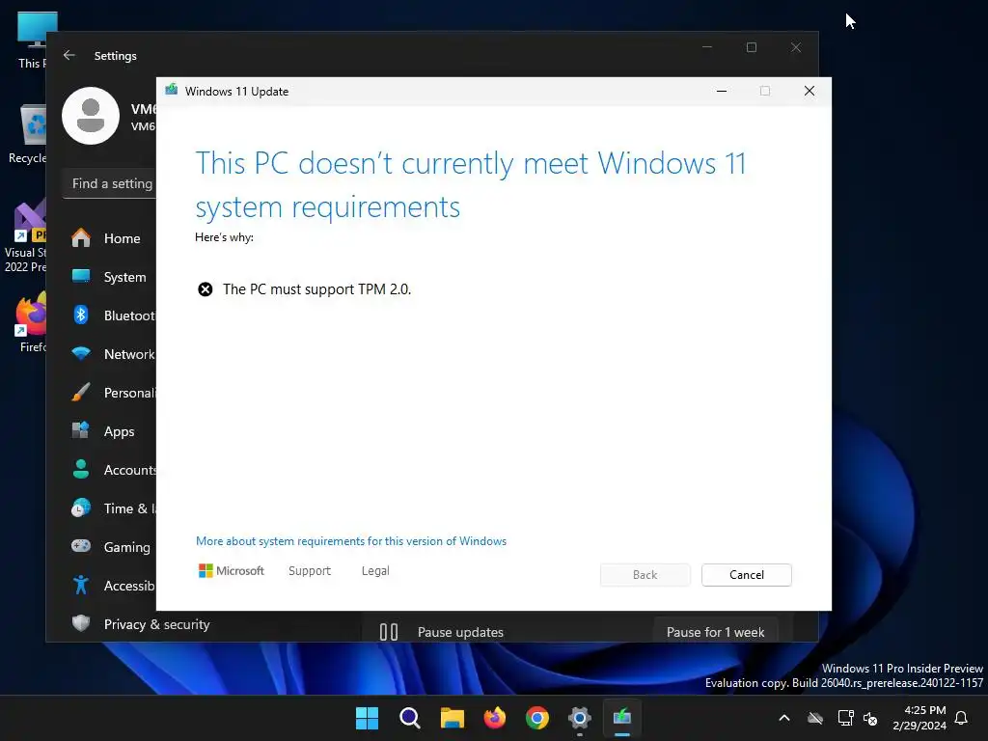
Task: Click the 'Pause for 1 week' button
Action: click(x=715, y=632)
